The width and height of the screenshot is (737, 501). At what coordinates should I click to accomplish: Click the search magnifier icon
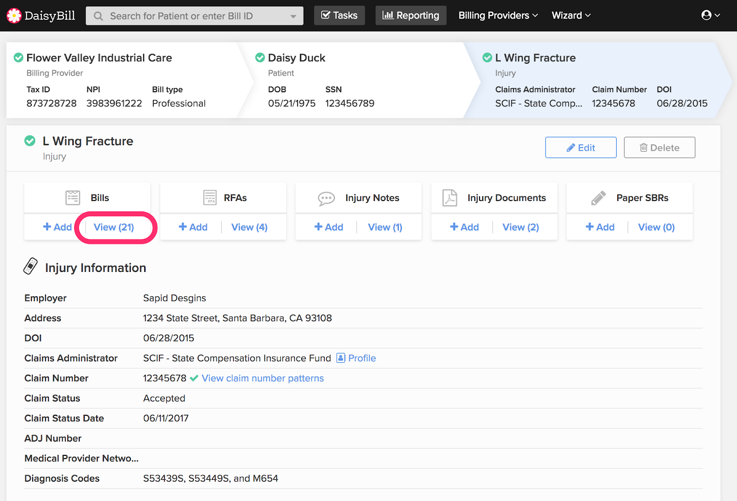98,16
